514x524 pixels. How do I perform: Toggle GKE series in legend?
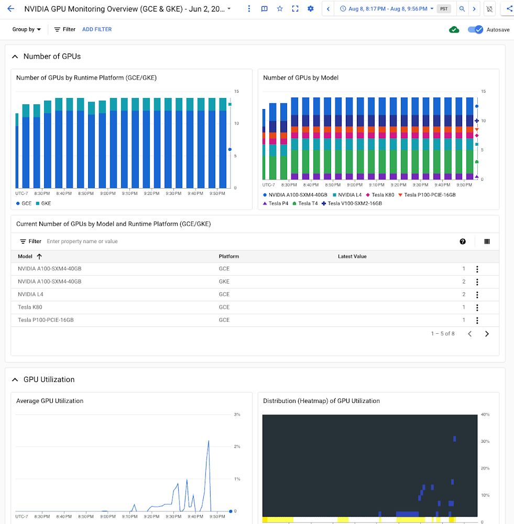tap(43, 203)
